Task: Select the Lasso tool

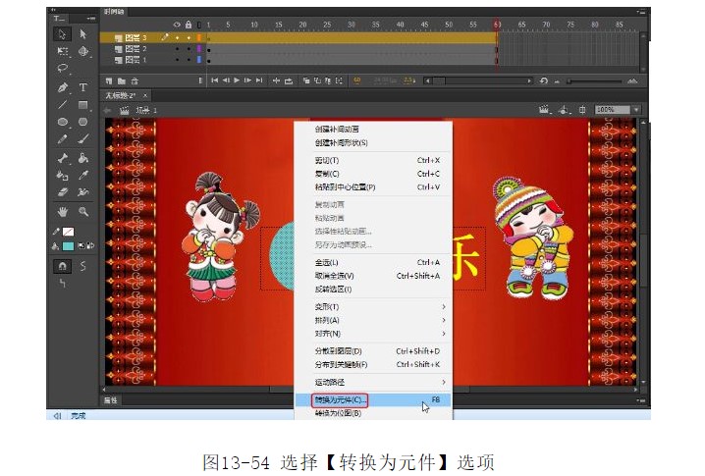Action: pos(62,69)
